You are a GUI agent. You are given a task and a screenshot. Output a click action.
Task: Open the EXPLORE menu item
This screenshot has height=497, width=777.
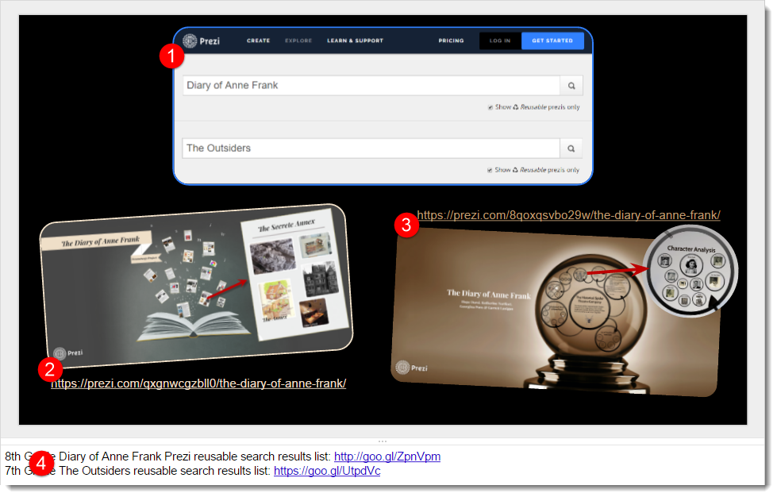[x=298, y=40]
